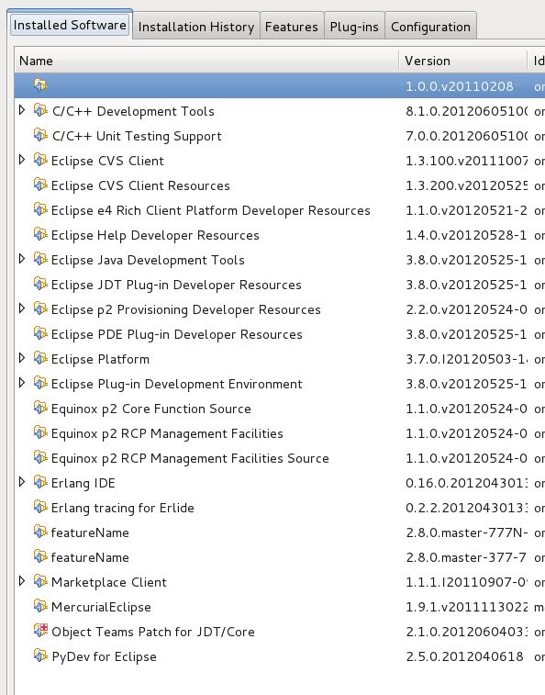The width and height of the screenshot is (545, 695).
Task: Expand the Eclipse Platform node
Action: tap(22, 358)
